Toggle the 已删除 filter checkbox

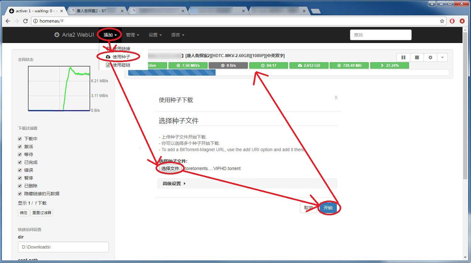click(20, 186)
